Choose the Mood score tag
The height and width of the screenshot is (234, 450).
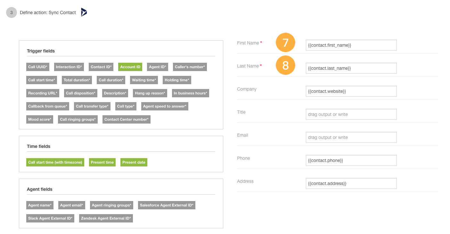(40, 119)
